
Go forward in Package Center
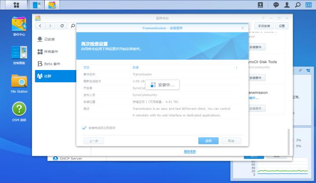click(x=50, y=26)
